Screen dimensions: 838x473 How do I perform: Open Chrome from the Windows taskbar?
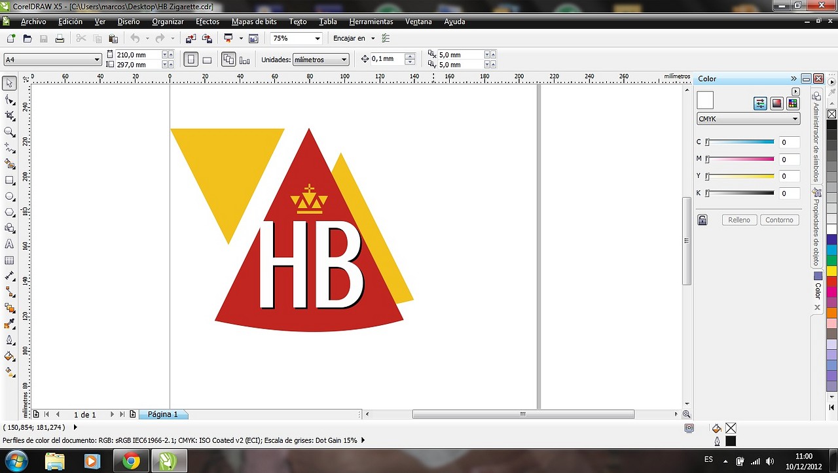pyautogui.click(x=130, y=461)
